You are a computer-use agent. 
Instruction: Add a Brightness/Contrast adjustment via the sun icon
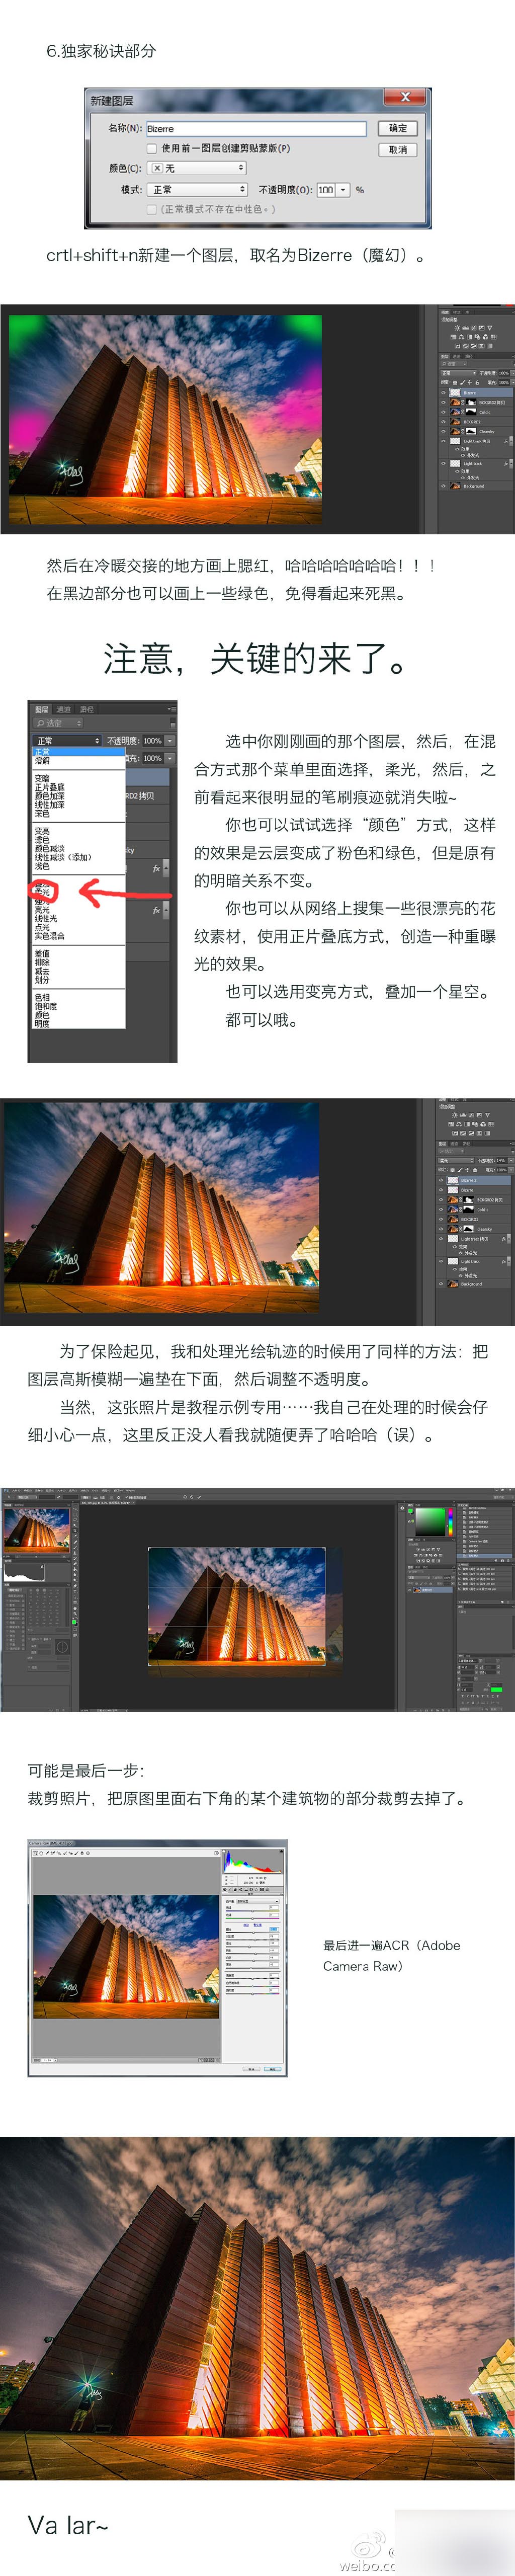point(458,328)
